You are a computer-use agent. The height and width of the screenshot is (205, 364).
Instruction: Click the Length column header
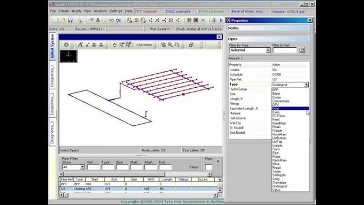167,180
